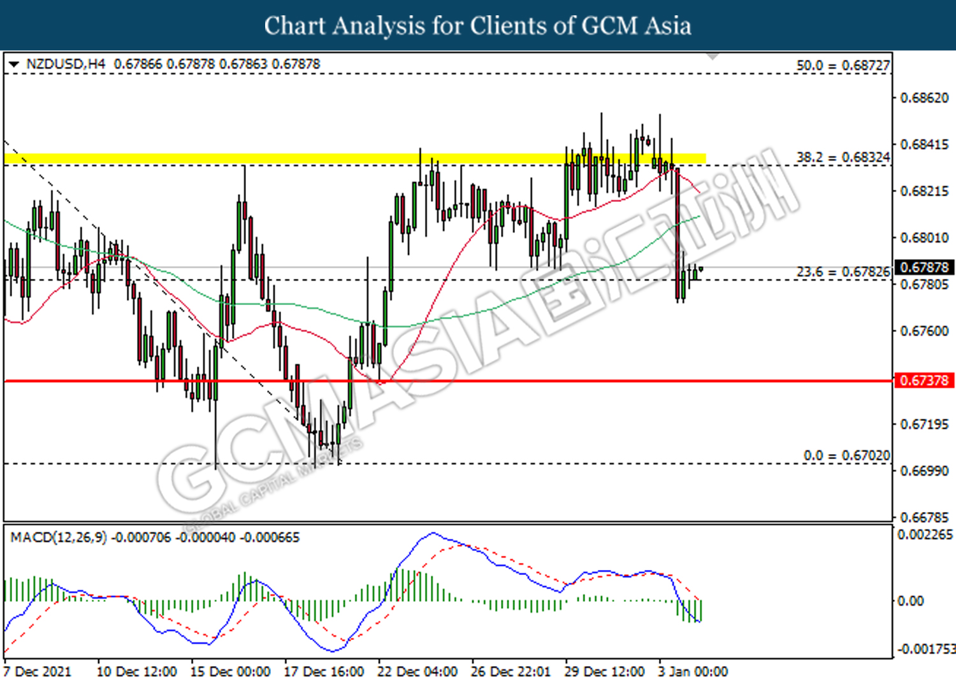Click the 22 Dec 04:00 time label
The width and height of the screenshot is (956, 682).
(x=417, y=672)
